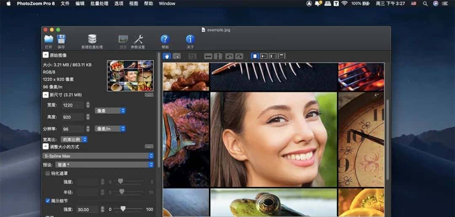The width and height of the screenshot is (455, 217).
Task: Enable the 锐化遮罩 checkbox
Action: coord(48,173)
